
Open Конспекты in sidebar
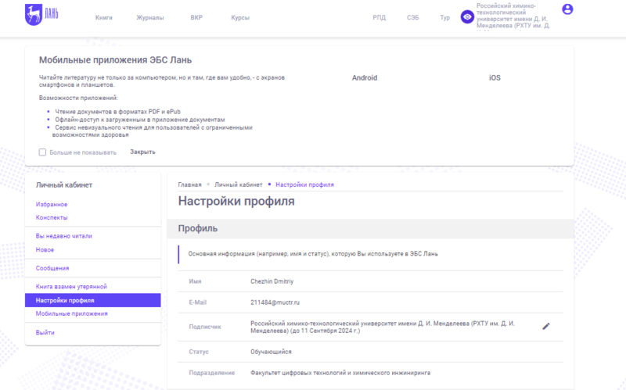click(x=52, y=218)
